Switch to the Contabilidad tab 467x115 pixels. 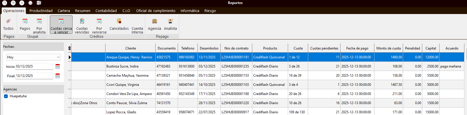106,11
